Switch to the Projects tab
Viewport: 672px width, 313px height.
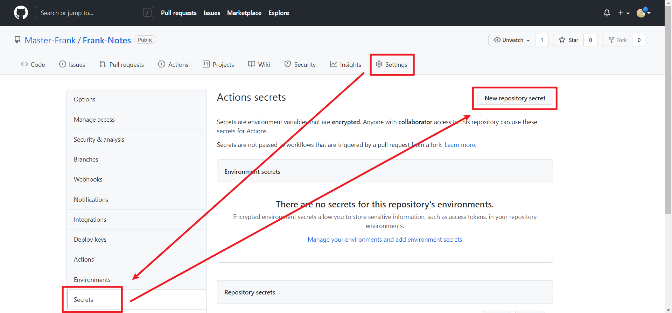(218, 64)
